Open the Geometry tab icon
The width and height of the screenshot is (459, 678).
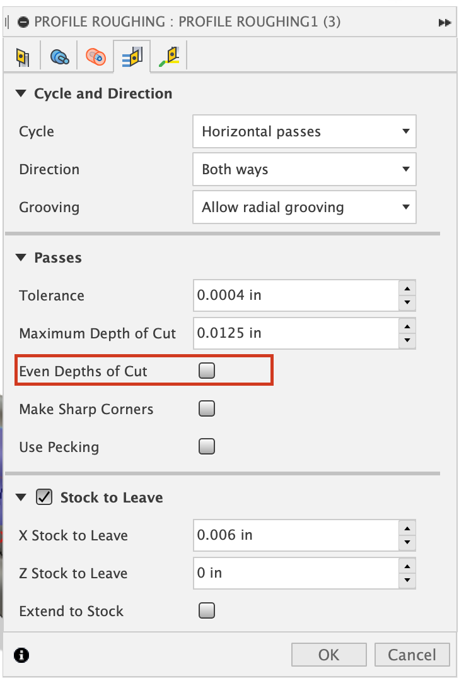point(59,55)
